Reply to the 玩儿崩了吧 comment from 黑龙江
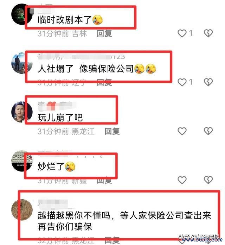This screenshot has height=245, width=225. pyautogui.click(x=112, y=131)
